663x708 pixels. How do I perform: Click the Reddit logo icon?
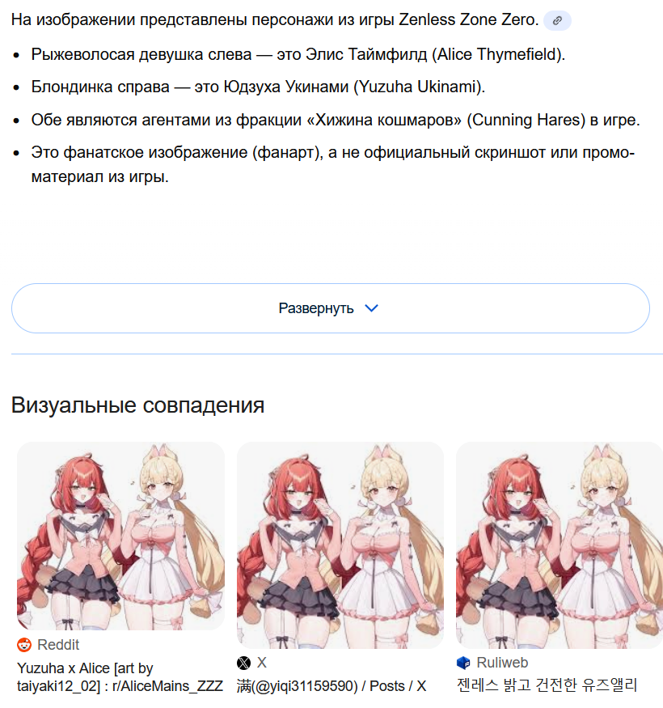point(24,644)
